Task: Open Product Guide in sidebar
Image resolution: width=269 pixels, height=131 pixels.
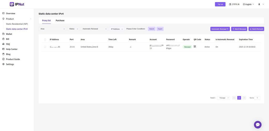Action: point(13,59)
